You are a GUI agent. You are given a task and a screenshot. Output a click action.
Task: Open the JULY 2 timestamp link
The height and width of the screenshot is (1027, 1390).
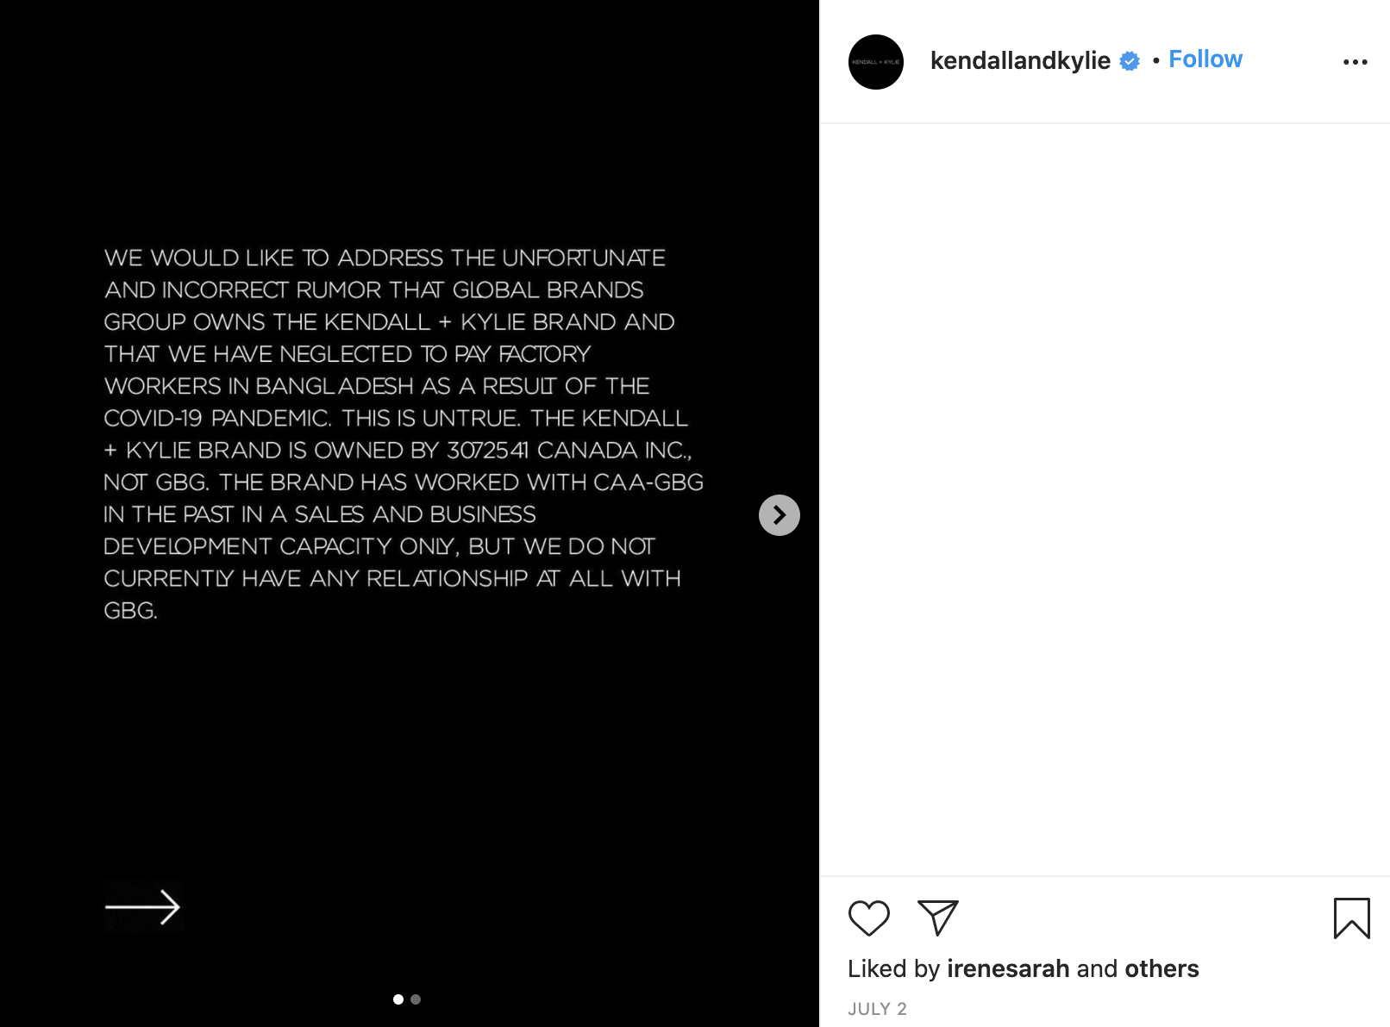877,1009
